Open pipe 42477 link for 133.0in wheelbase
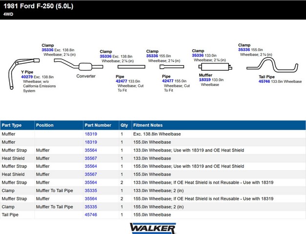The image size is (306, 234). coord(122,81)
